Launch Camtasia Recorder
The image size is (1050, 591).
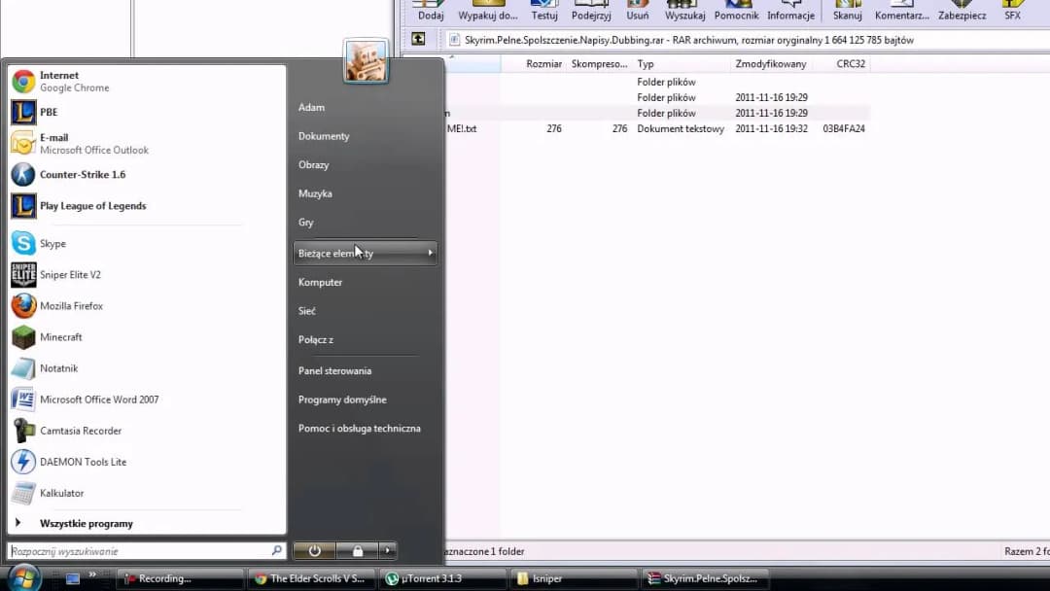[80, 431]
